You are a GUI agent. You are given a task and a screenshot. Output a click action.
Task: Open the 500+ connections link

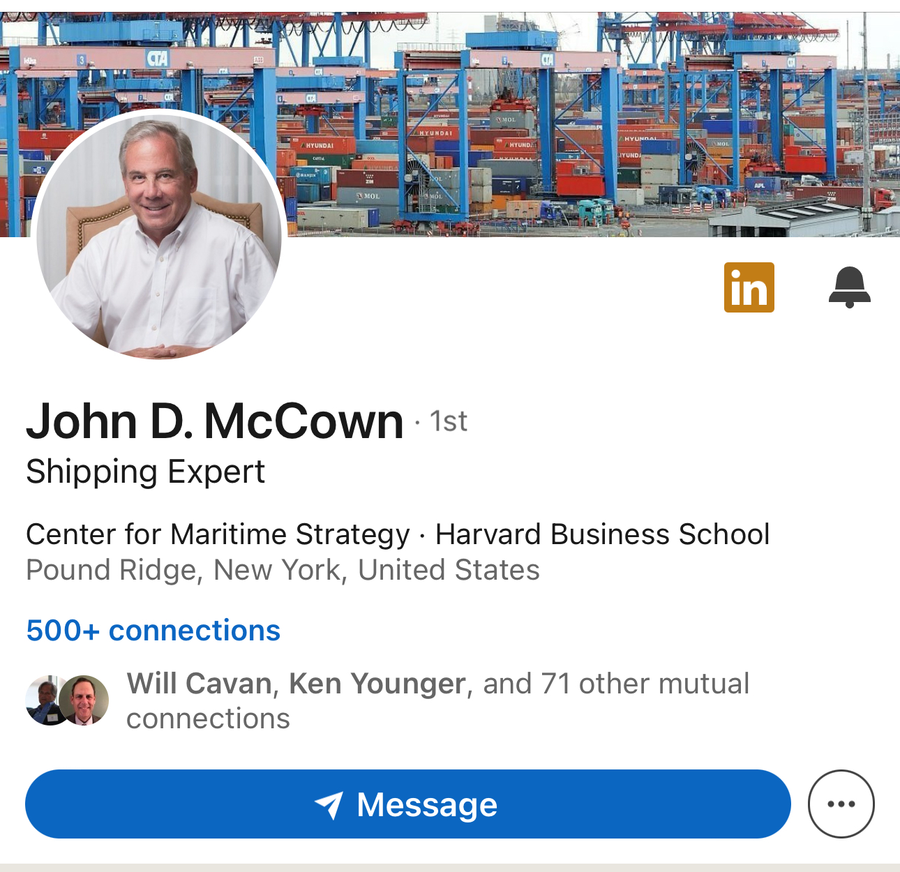153,631
